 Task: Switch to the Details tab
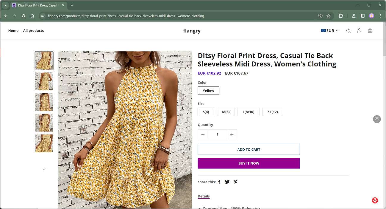coord(204,196)
